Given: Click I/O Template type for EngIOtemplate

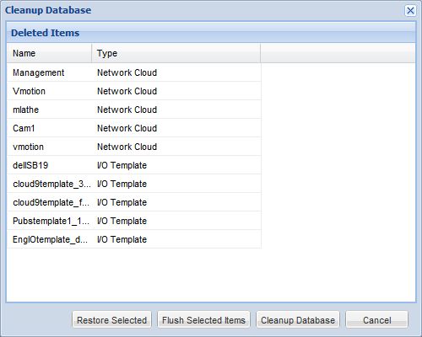Looking at the screenshot, I should pyautogui.click(x=122, y=239).
